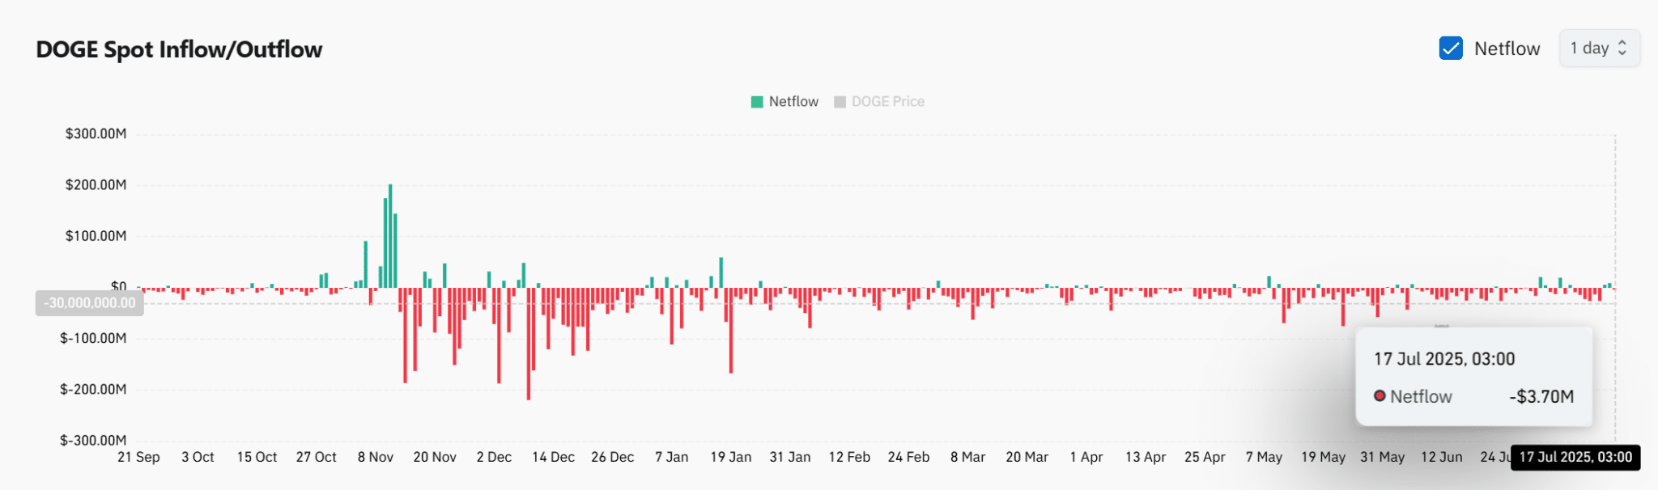Click the -$3.70M value in tooltip
Screen dimensions: 1658x490
pos(1541,397)
